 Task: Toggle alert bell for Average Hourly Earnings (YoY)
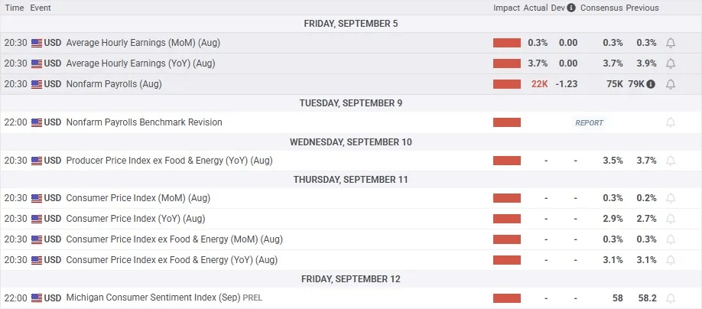tap(671, 63)
